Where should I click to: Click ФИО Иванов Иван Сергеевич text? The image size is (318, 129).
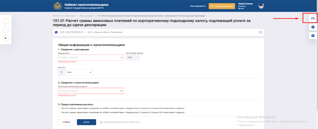[105, 32]
